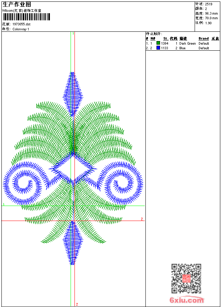
Task: Click the Colorway 1 label
Action: (x=21, y=29)
